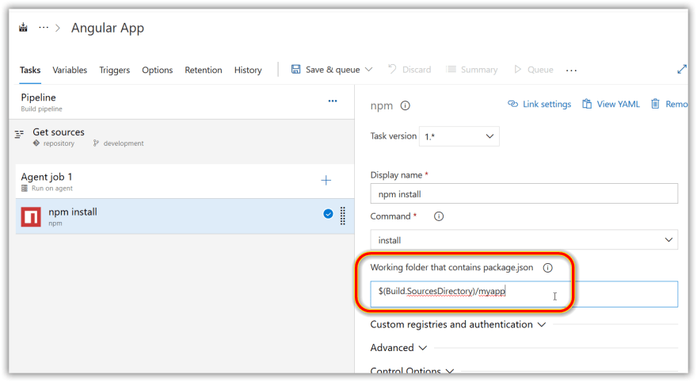
Task: Click View YAML
Action: coord(611,104)
